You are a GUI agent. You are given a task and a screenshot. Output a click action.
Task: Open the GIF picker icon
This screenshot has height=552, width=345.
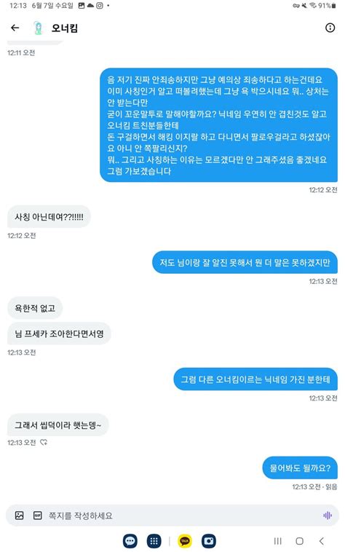pyautogui.click(x=37, y=516)
